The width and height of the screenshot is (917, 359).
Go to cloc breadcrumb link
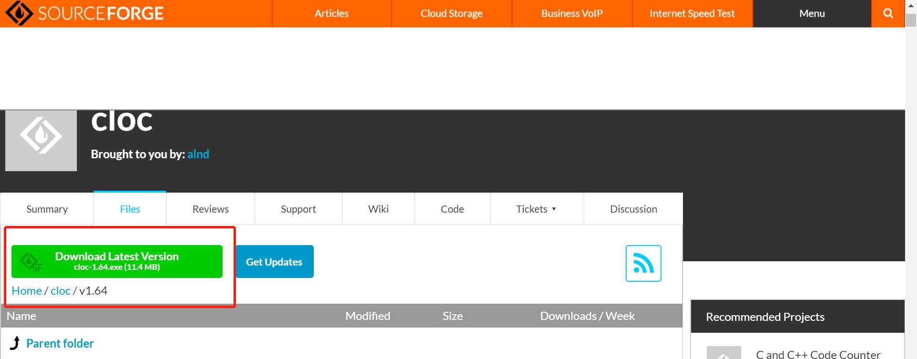pyautogui.click(x=61, y=290)
